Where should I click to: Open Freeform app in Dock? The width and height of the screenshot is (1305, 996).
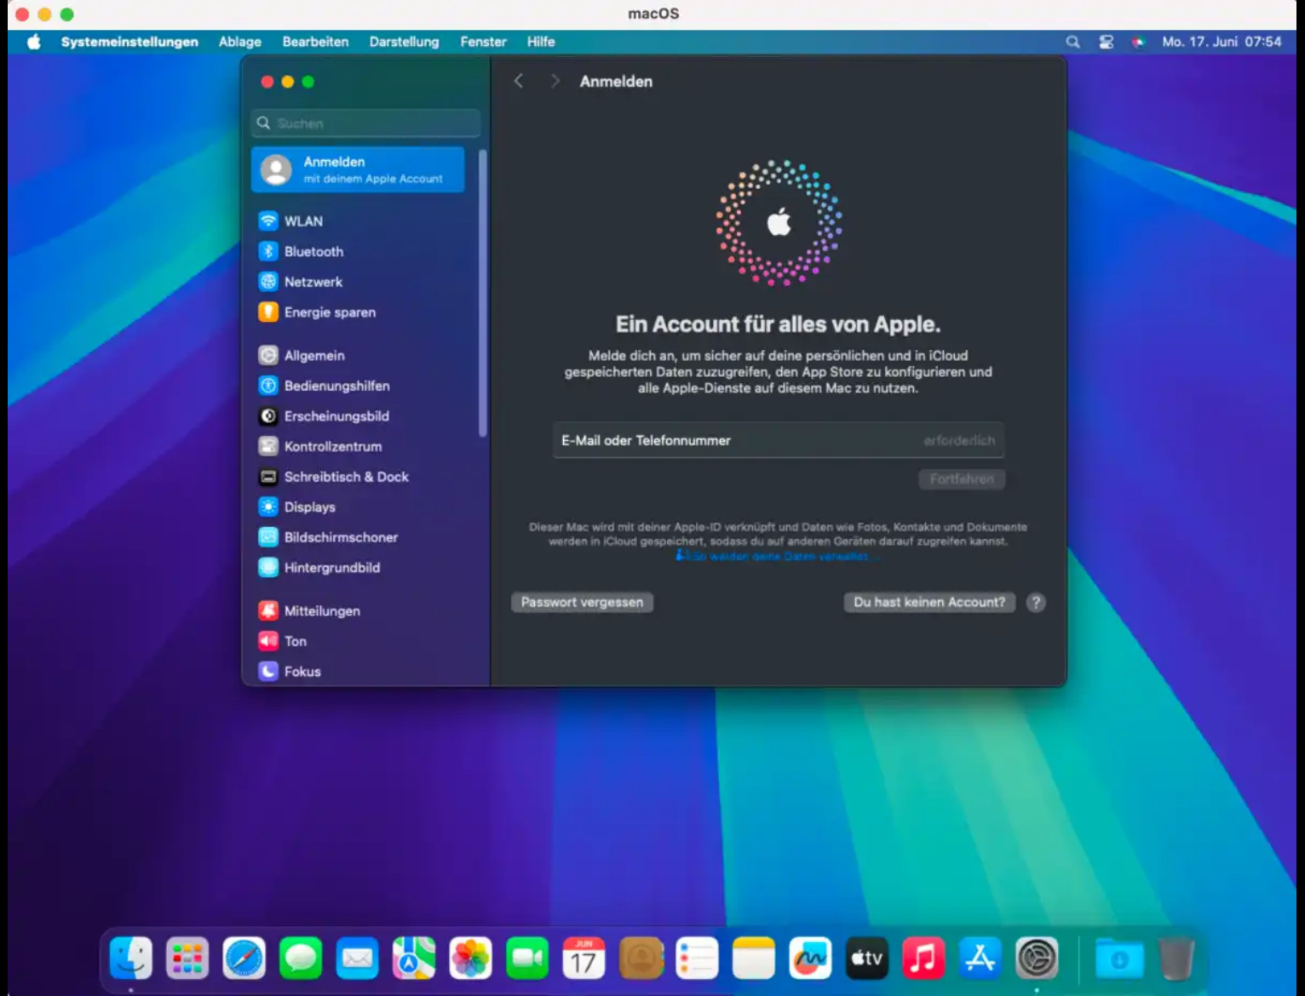coord(810,959)
